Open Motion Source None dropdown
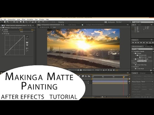 (147, 82)
